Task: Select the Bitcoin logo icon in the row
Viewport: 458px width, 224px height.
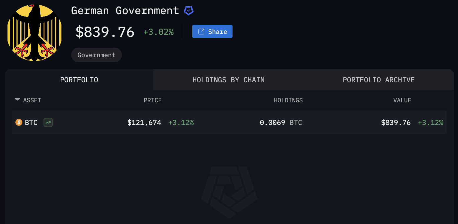Action: [x=19, y=122]
